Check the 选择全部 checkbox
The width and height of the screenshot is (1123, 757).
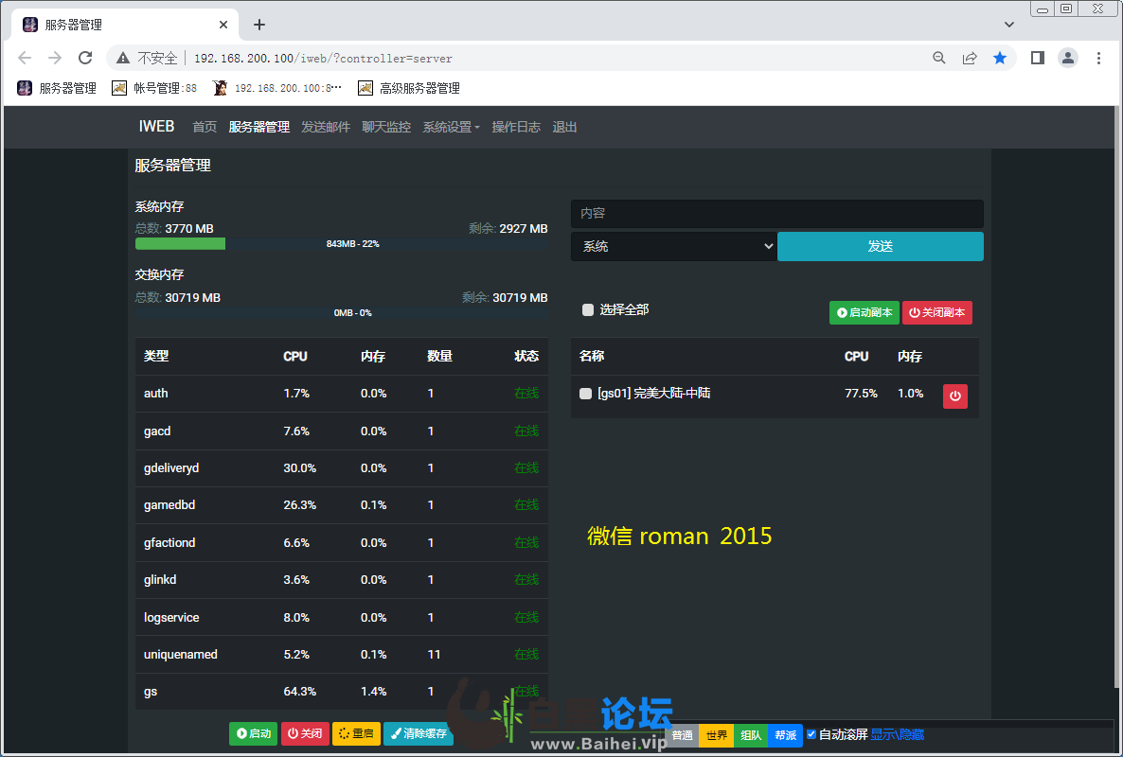(588, 309)
